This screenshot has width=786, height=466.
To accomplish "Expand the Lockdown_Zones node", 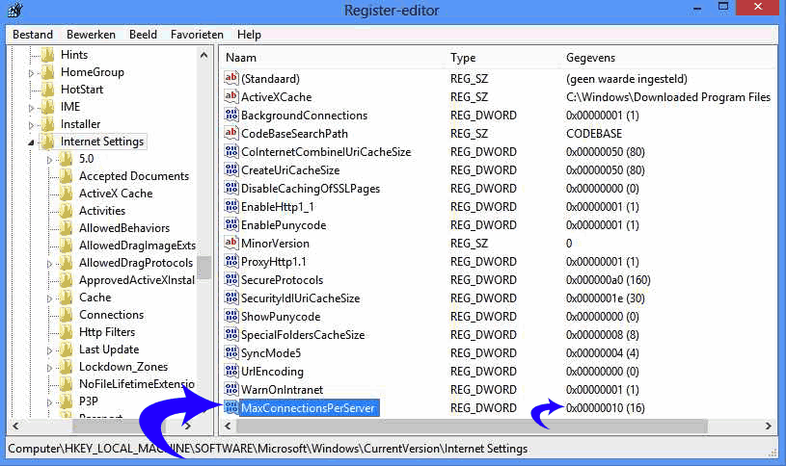I will coord(49,368).
